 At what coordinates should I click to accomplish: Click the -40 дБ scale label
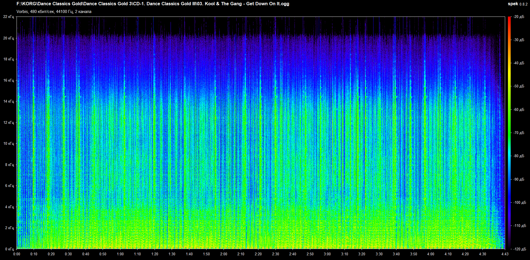click(519, 63)
